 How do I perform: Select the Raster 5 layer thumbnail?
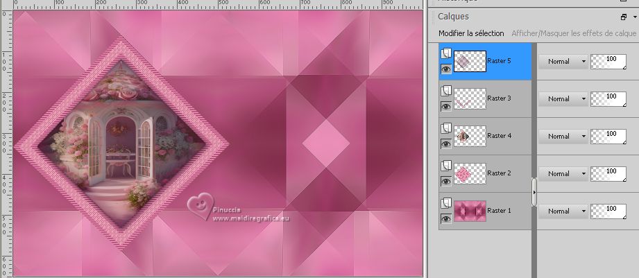pos(470,62)
